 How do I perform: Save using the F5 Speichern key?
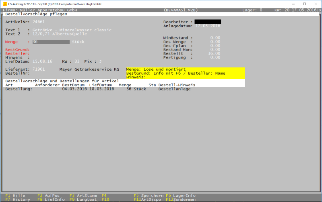[148, 195]
